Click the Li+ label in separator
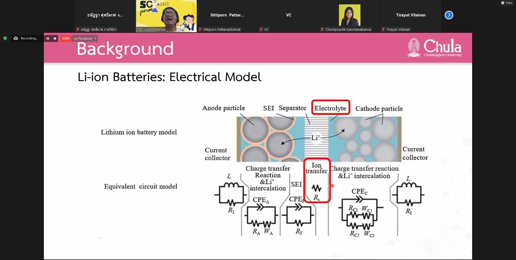 tap(315, 138)
